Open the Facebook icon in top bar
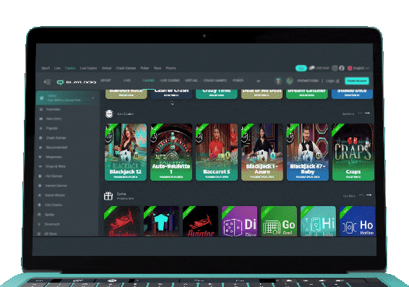Screen dimensions: 409x287 tap(342, 68)
